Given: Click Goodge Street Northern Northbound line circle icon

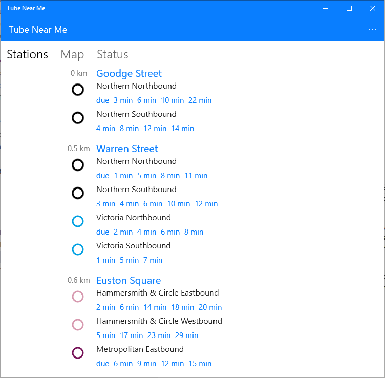Looking at the screenshot, I should click(78, 90).
